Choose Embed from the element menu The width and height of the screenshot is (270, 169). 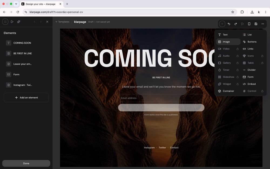pyautogui.click(x=253, y=84)
